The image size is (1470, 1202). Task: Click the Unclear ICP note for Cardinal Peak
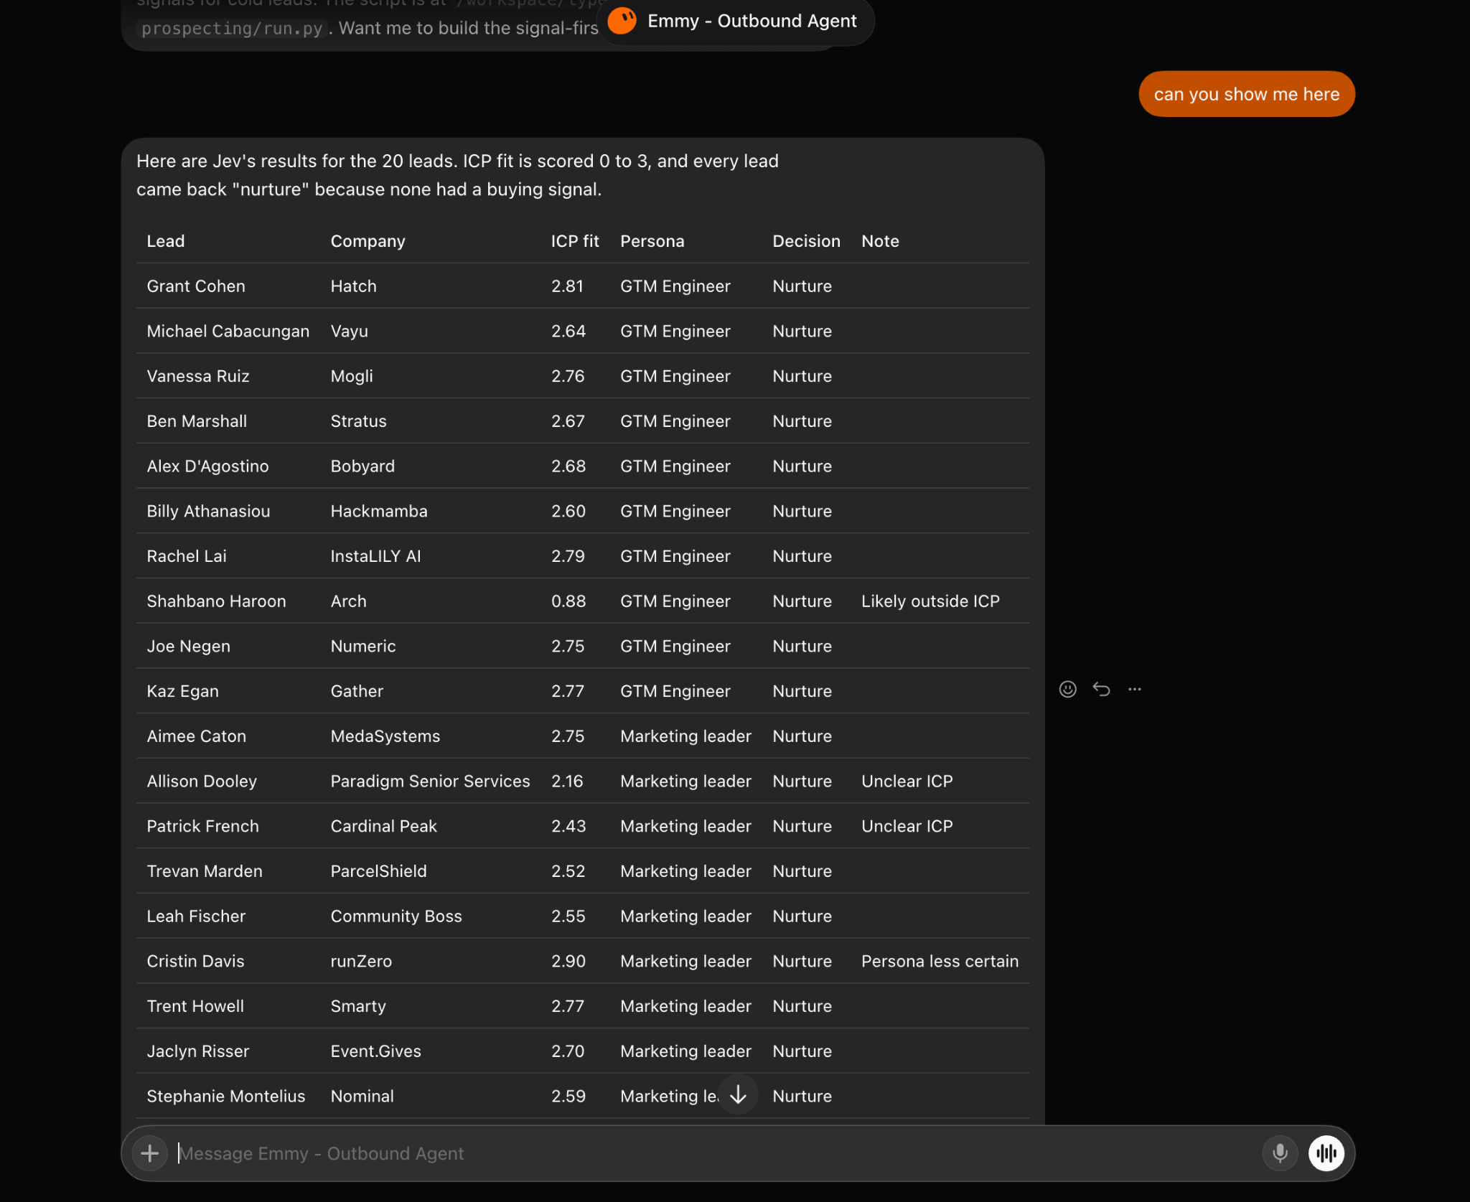(x=907, y=827)
